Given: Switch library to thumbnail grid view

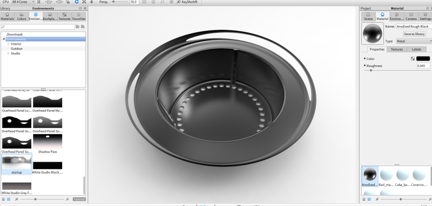Looking at the screenshot, I should pyautogui.click(x=9, y=199).
